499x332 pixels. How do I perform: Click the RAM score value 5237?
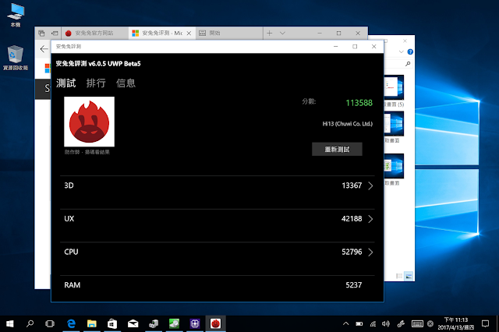353,285
